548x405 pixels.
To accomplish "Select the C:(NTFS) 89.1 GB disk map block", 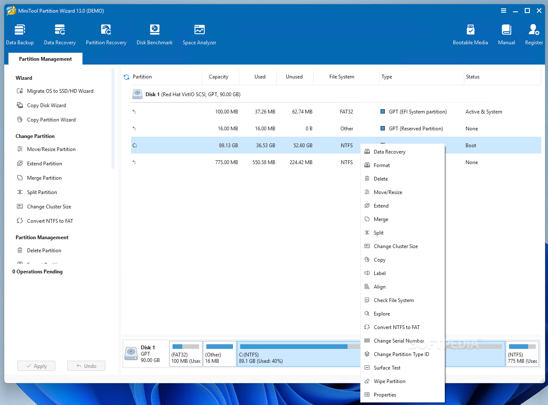I will (299, 354).
